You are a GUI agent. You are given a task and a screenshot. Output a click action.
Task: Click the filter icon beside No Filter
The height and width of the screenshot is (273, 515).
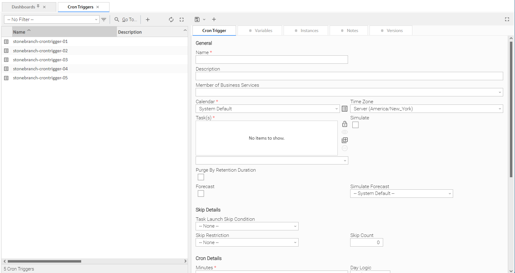point(104,20)
